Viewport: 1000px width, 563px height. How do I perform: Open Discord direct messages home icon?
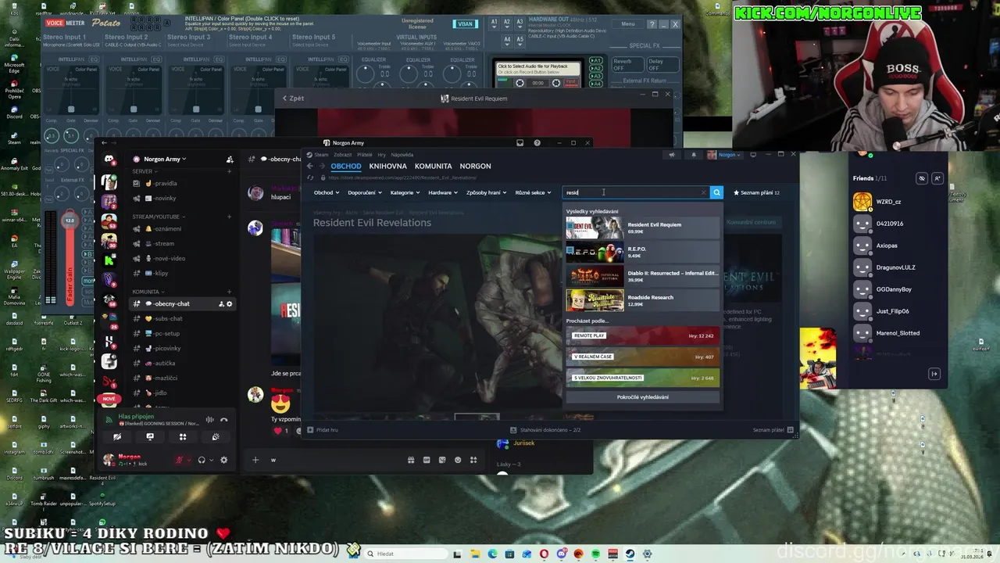(109, 160)
